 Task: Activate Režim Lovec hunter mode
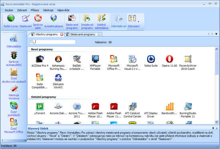click(11, 21)
